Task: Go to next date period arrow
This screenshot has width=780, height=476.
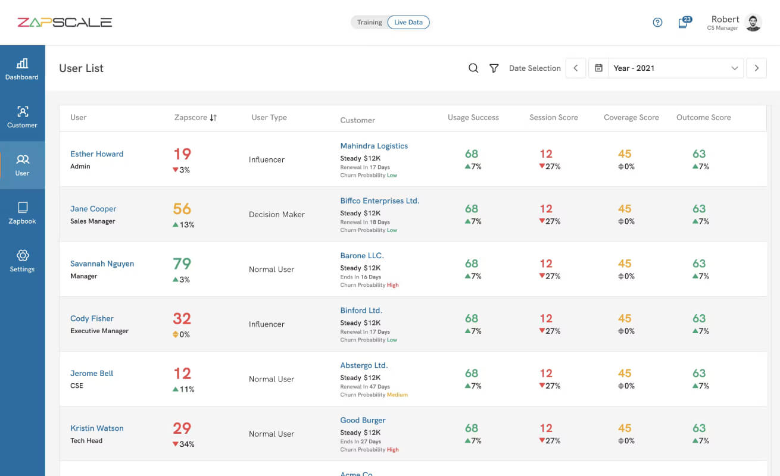Action: pos(757,68)
